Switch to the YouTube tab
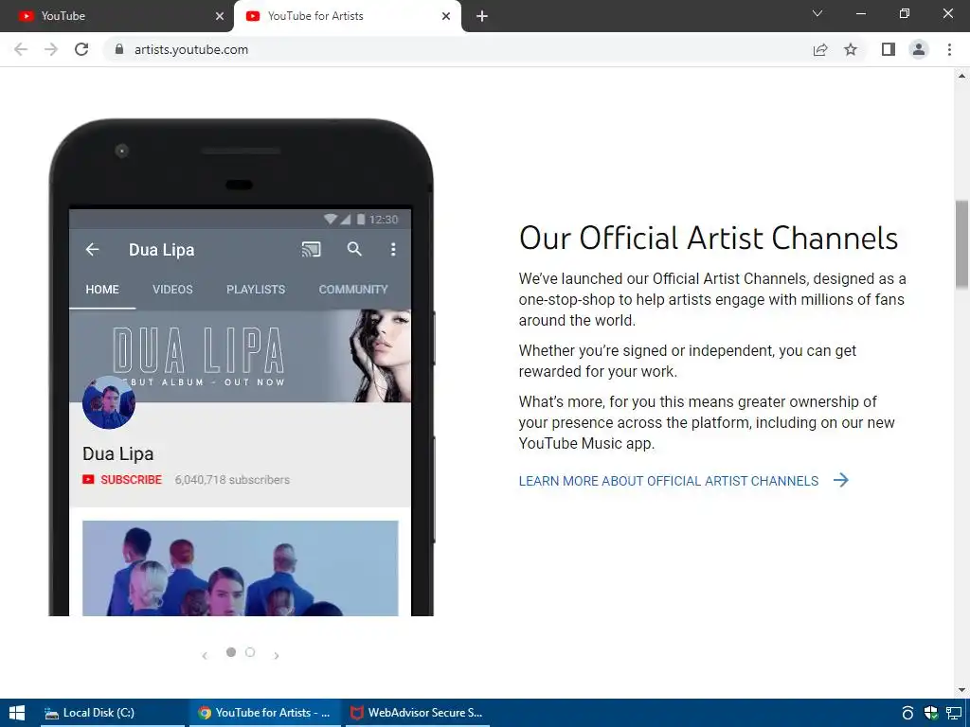Image resolution: width=970 pixels, height=727 pixels. click(x=117, y=16)
